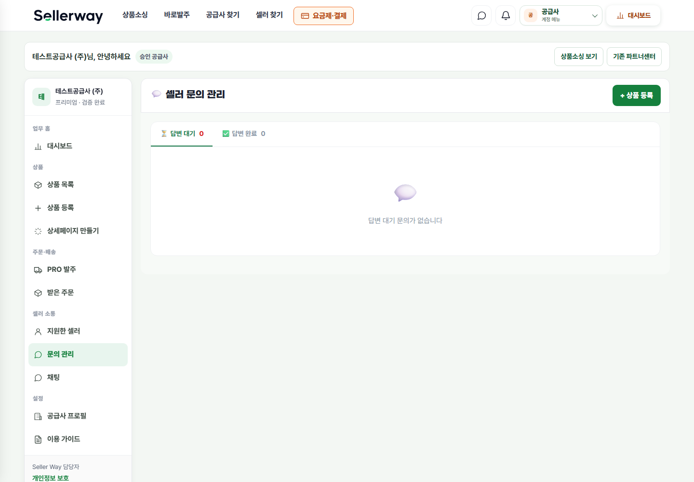
Task: Switch to the 답변 완료 tab
Action: click(x=244, y=134)
